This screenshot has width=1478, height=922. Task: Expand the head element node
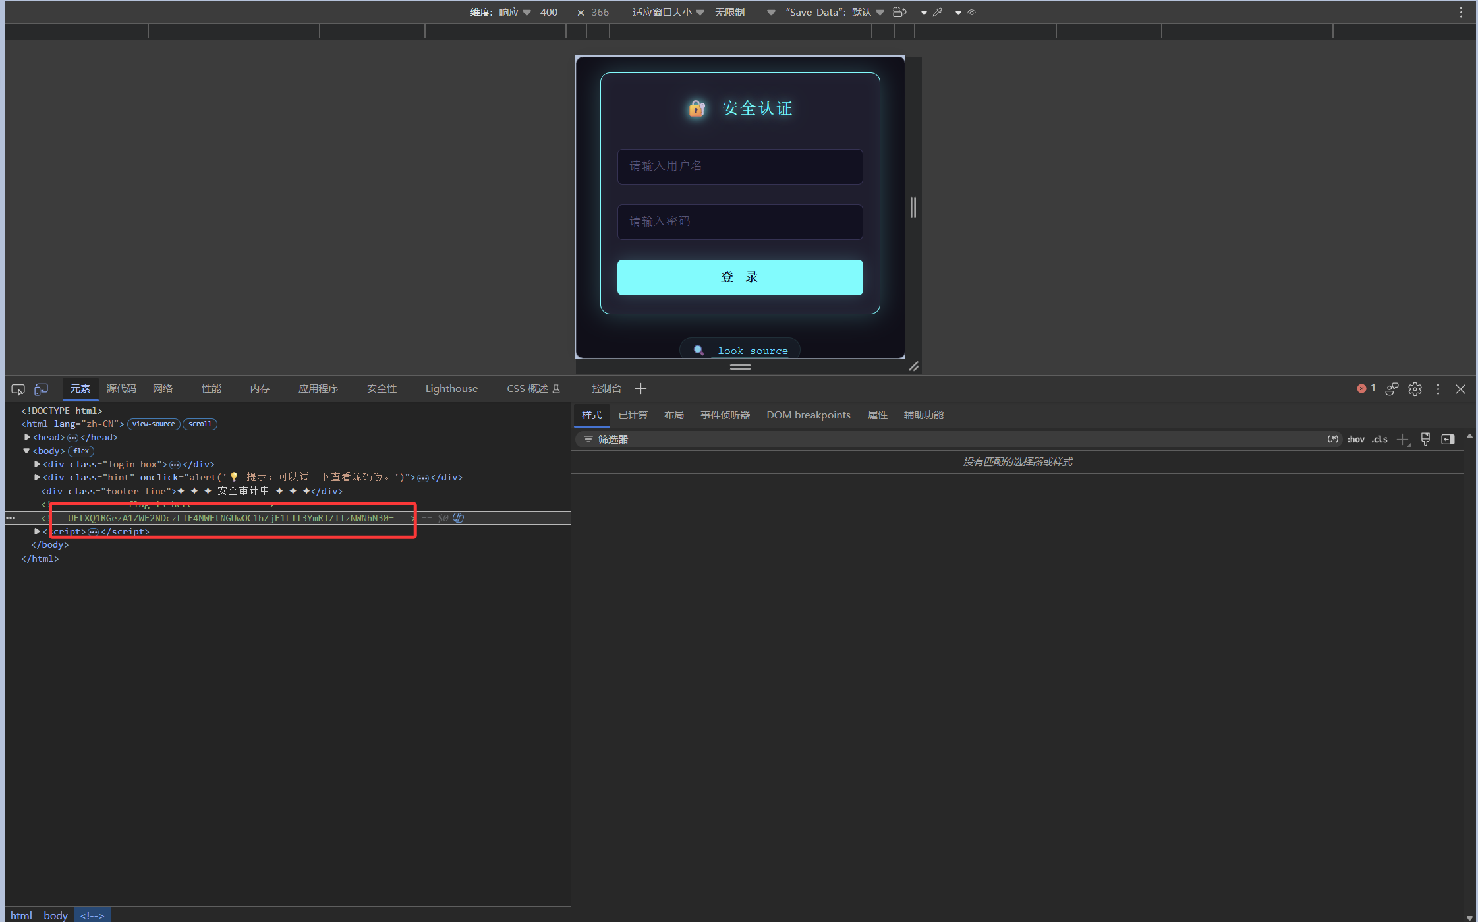[x=27, y=437]
